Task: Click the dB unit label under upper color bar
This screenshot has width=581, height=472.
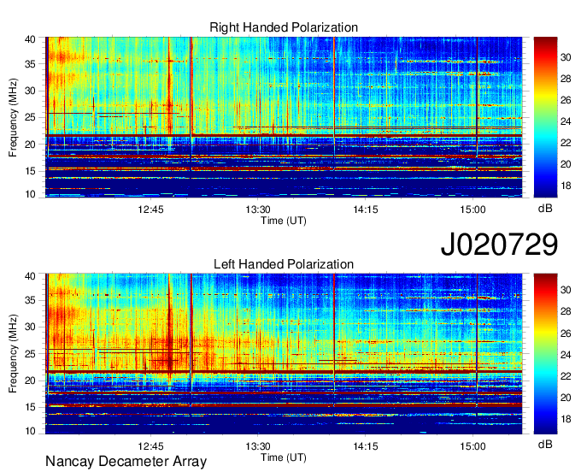Action: click(x=545, y=209)
